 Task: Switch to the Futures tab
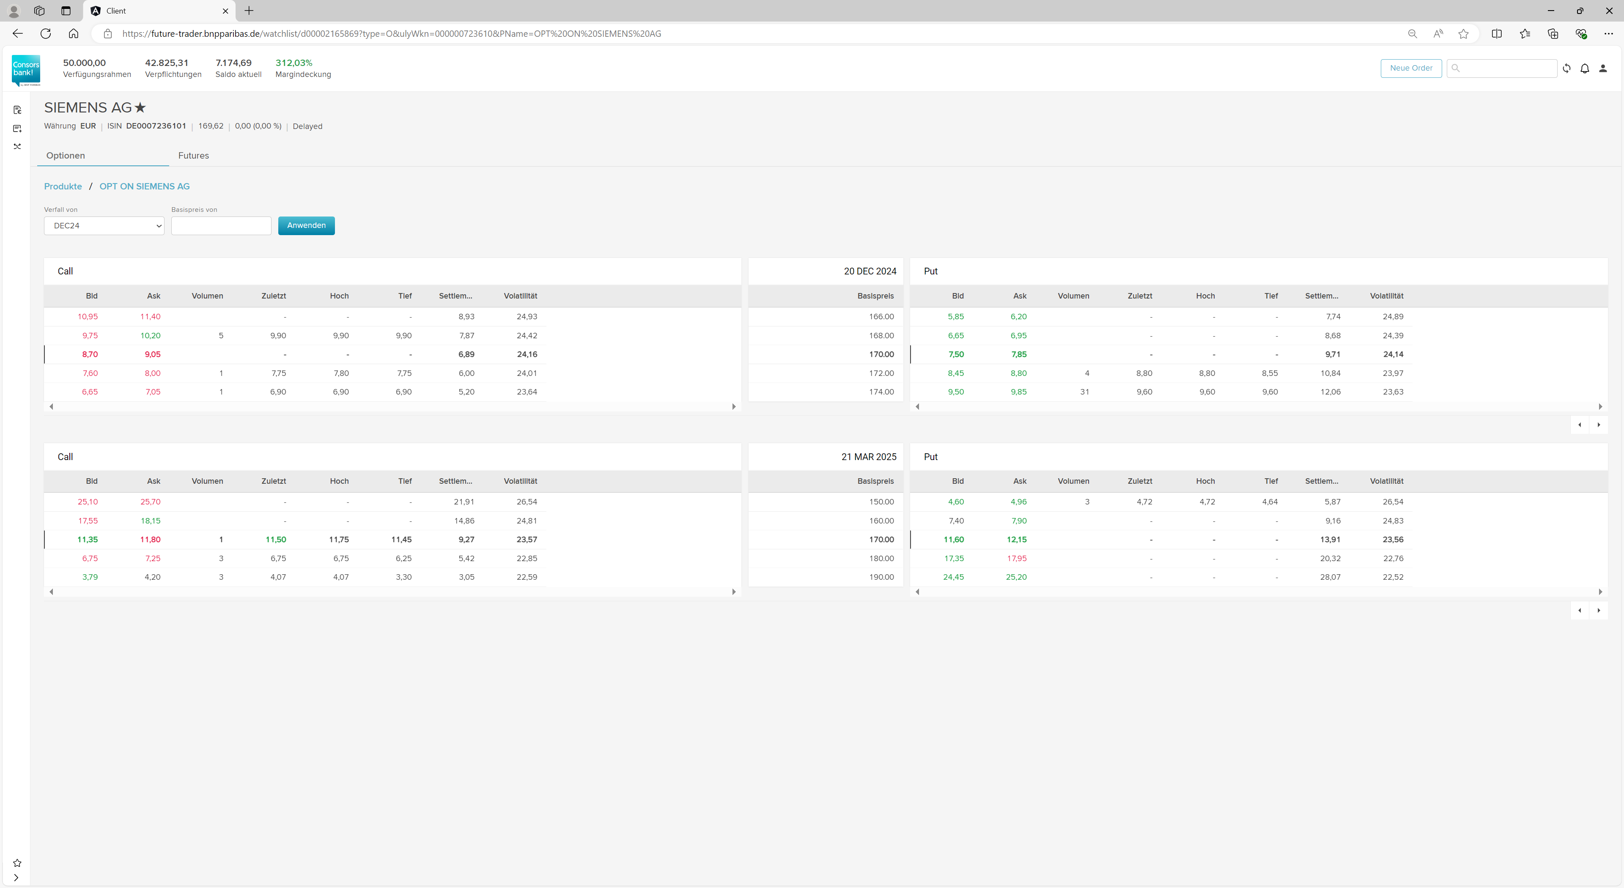click(x=194, y=156)
